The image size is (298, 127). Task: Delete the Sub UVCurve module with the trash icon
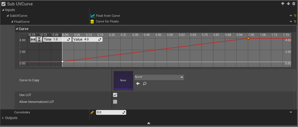(x=294, y=3)
